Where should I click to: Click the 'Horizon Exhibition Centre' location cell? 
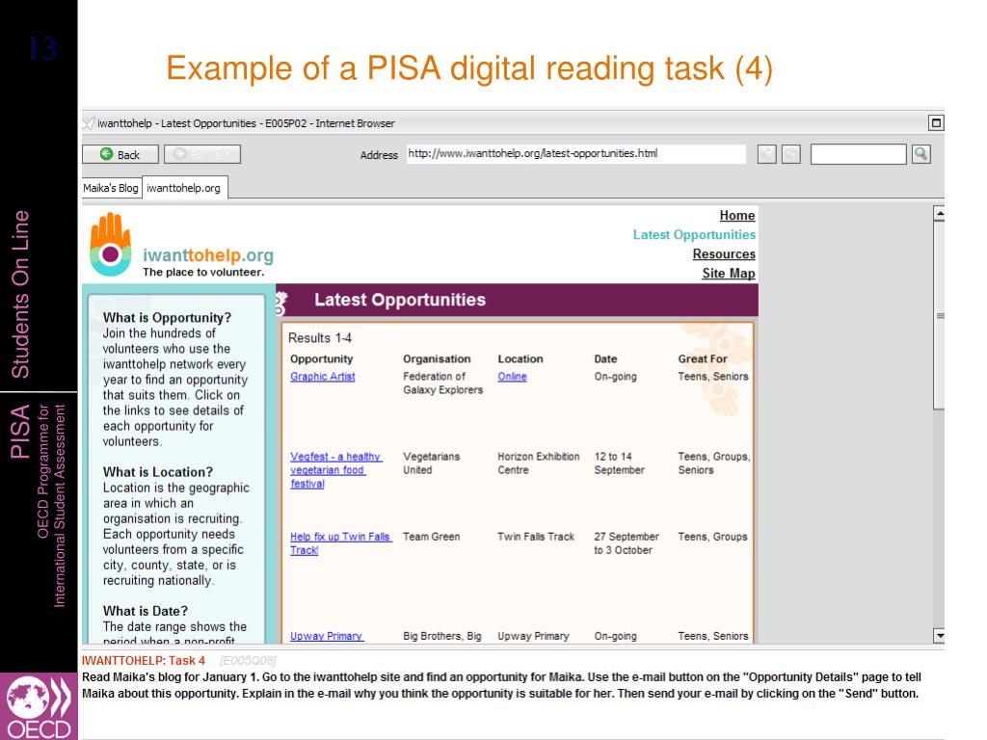click(x=538, y=463)
